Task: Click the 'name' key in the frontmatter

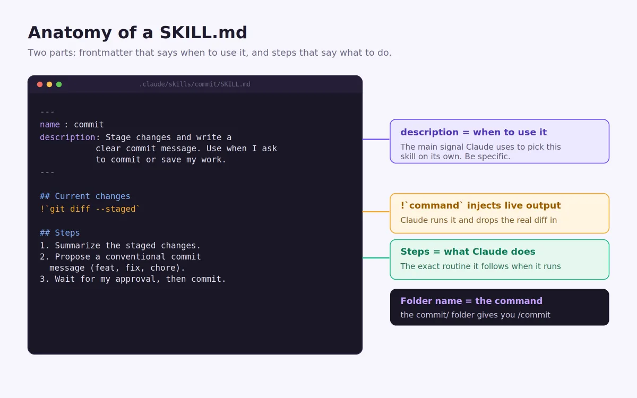Action: pos(50,125)
